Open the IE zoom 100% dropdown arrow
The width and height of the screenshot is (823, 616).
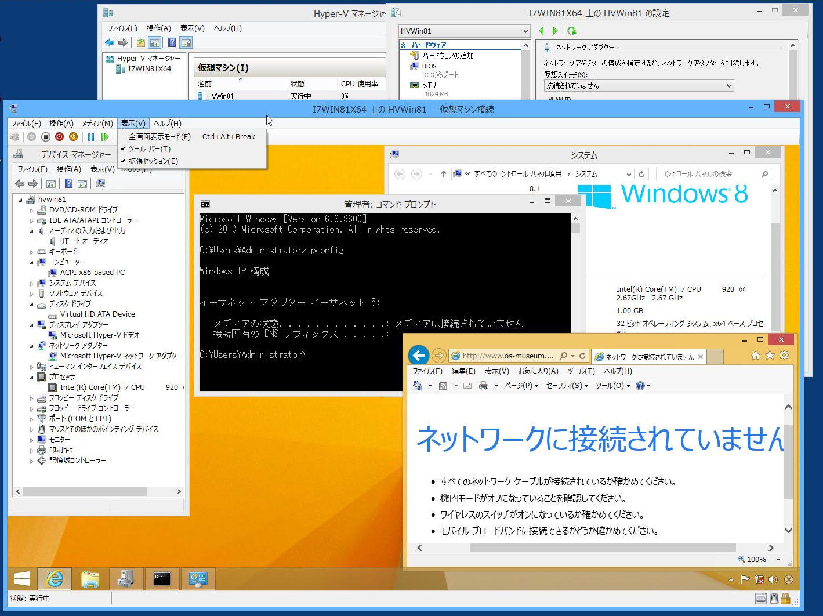click(778, 560)
